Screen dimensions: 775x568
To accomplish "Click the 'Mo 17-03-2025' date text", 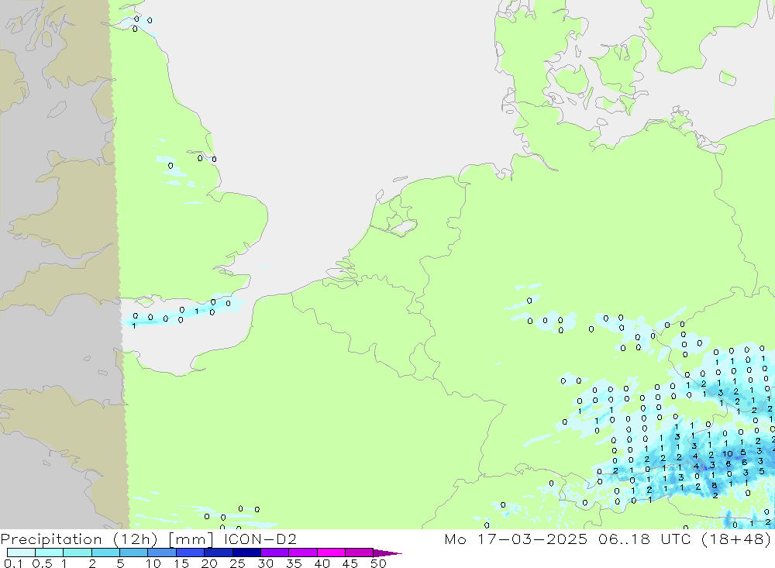I will tap(516, 539).
